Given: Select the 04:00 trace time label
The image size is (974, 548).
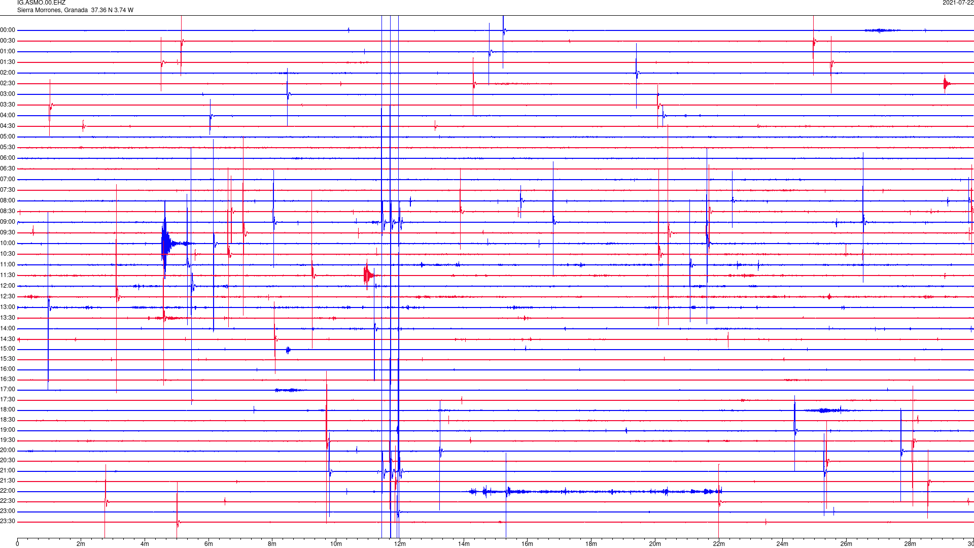Looking at the screenshot, I should 8,116.
